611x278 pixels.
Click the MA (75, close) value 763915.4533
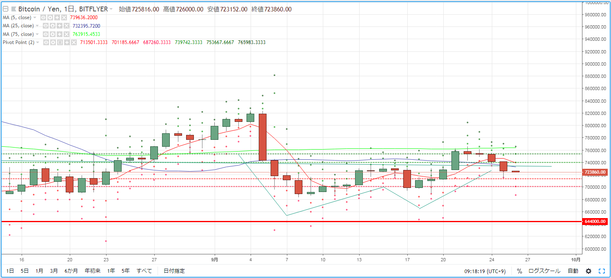click(x=86, y=34)
